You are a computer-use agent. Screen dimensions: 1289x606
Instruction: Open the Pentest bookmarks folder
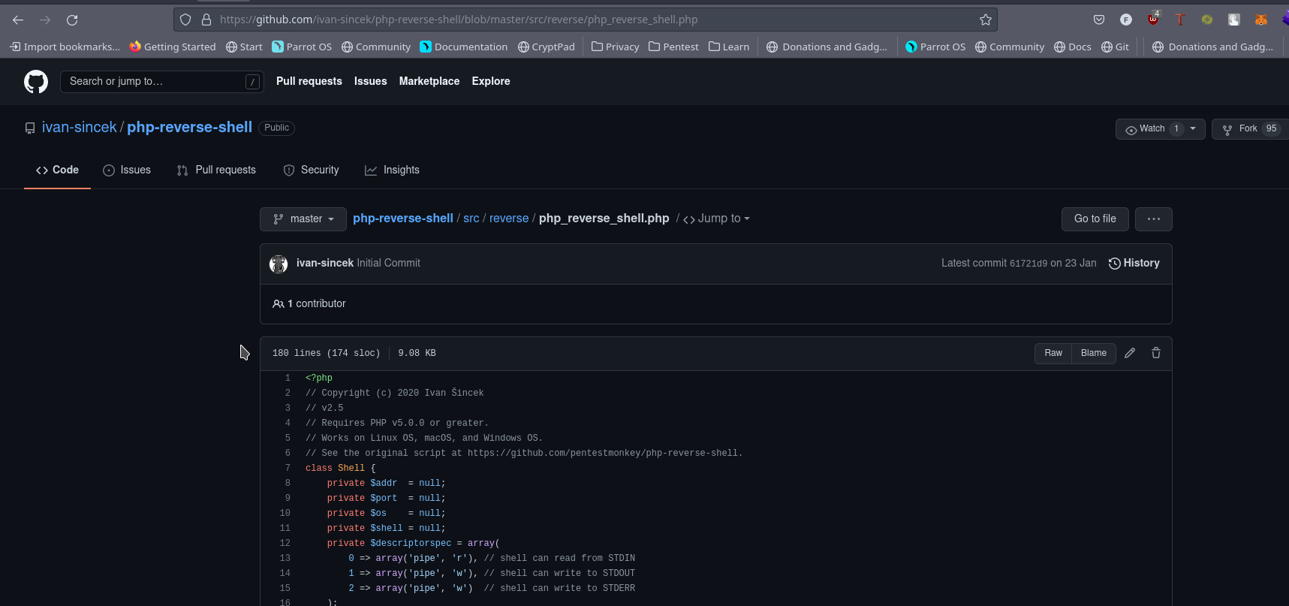click(x=673, y=47)
